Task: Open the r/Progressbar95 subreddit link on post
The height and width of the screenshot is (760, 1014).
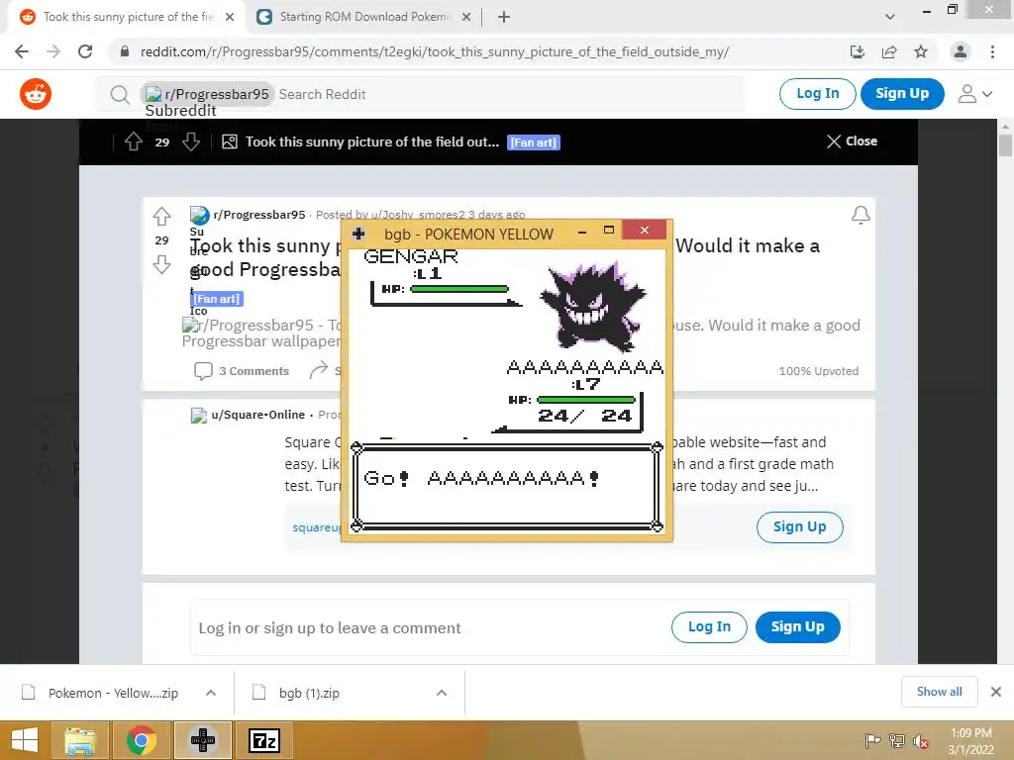Action: point(259,215)
